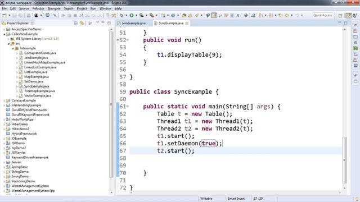
Task: Click the Resume debug toolbar icon
Action: 62,15
